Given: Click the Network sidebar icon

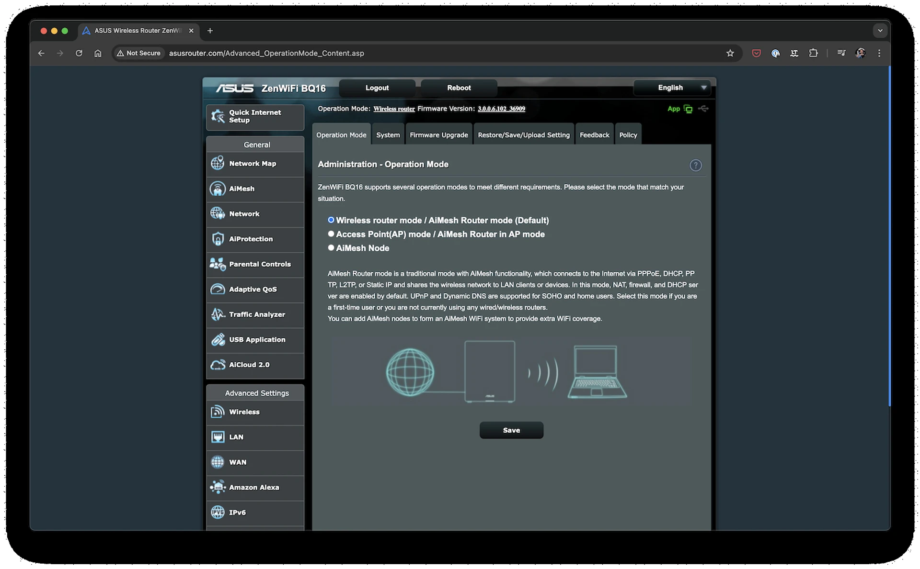Looking at the screenshot, I should click(218, 213).
